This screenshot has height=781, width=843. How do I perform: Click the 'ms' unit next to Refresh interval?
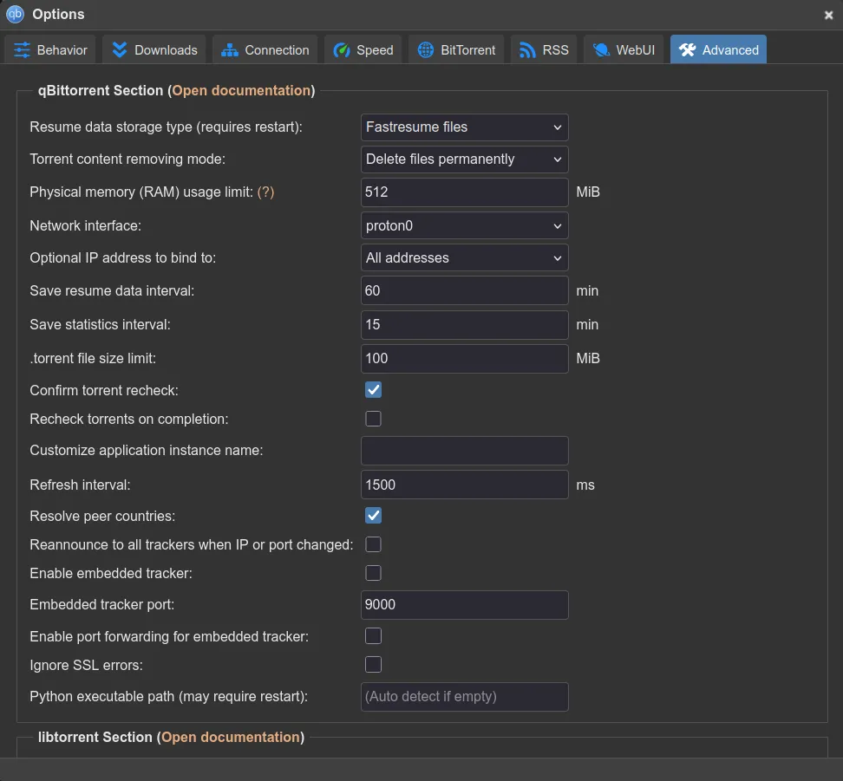[x=585, y=485]
